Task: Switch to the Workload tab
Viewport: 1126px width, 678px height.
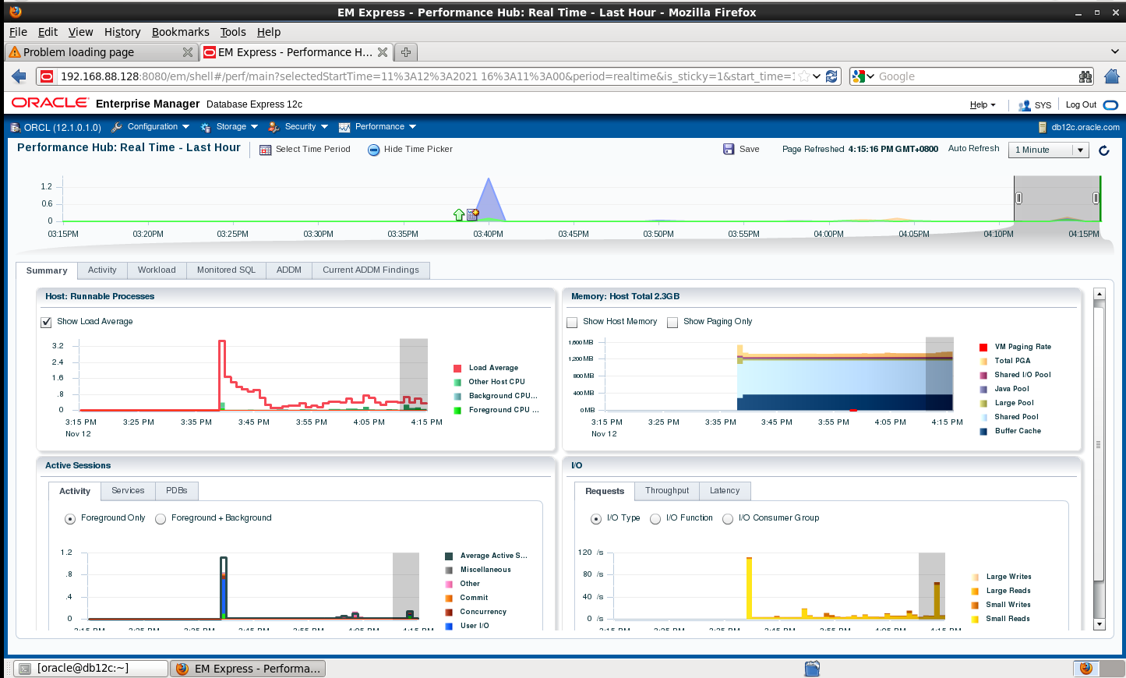Action: point(157,270)
